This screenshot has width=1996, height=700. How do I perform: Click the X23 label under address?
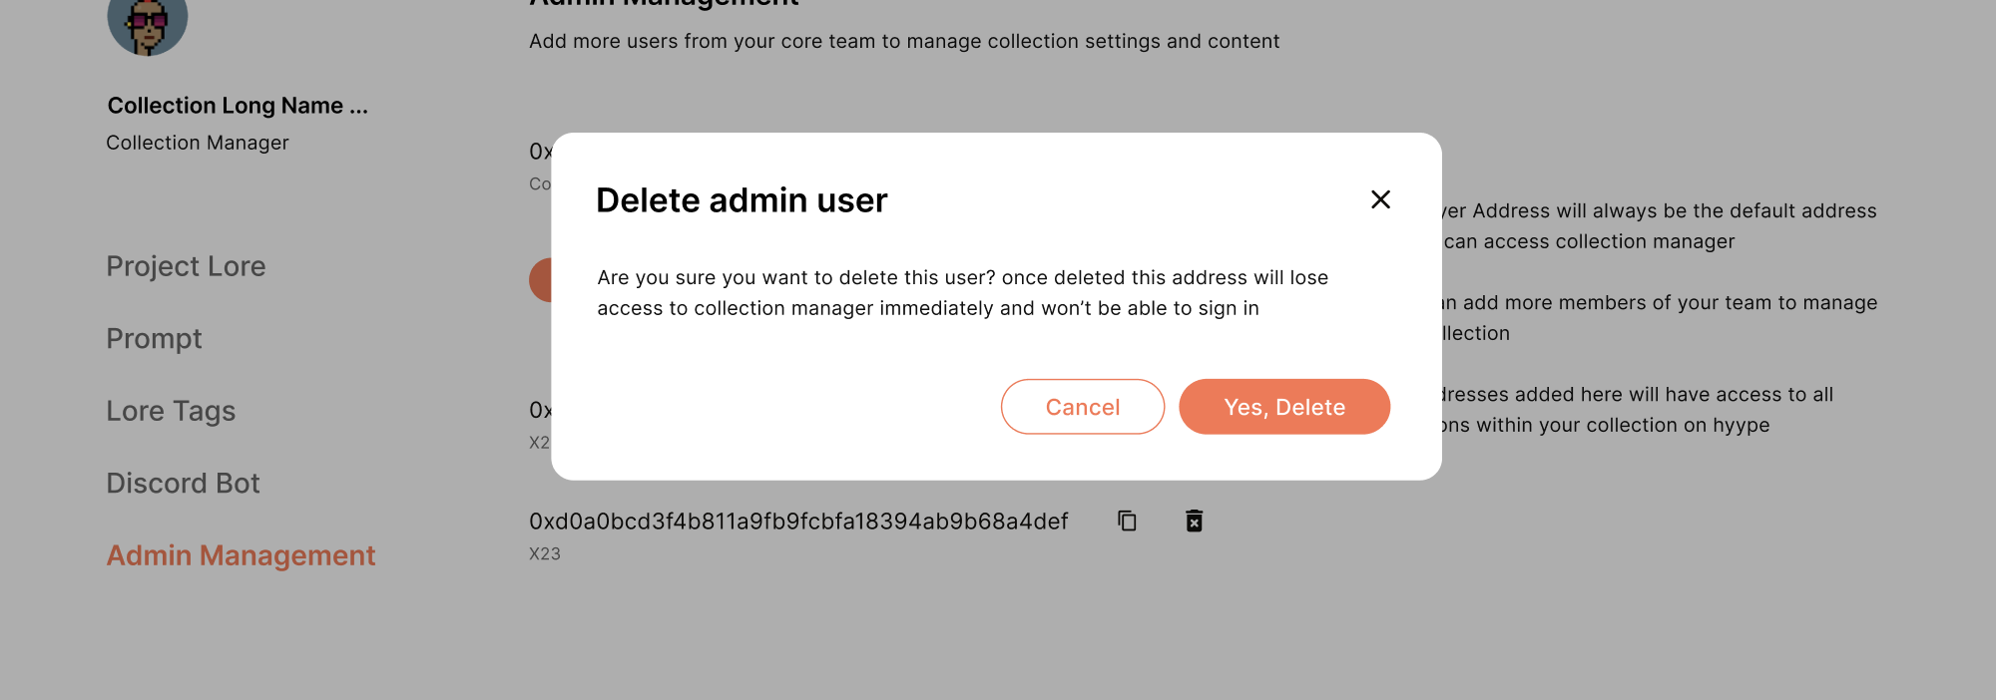[545, 553]
